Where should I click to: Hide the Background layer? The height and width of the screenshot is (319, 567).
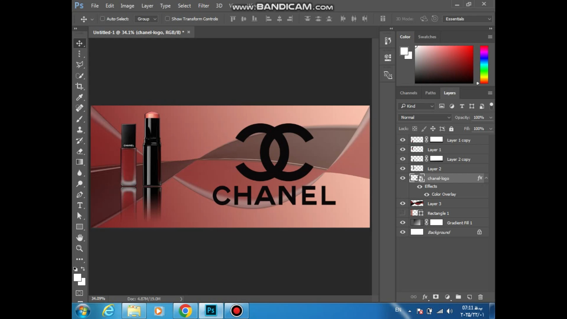[403, 232]
